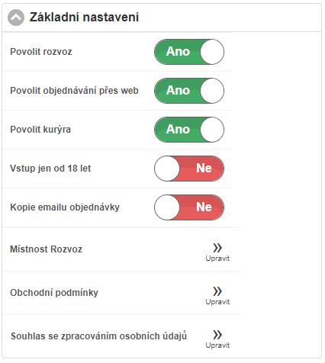Click the Vstup jen od 18 let label
325x363 pixels.
(50, 169)
